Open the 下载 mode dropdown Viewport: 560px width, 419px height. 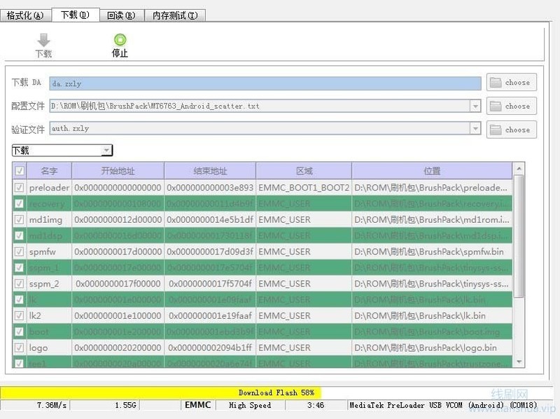107,150
